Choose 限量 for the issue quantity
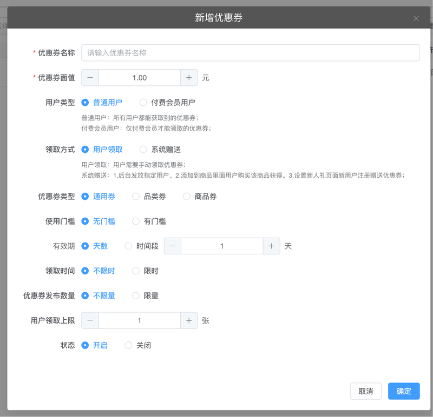This screenshot has width=433, height=417. [x=145, y=295]
